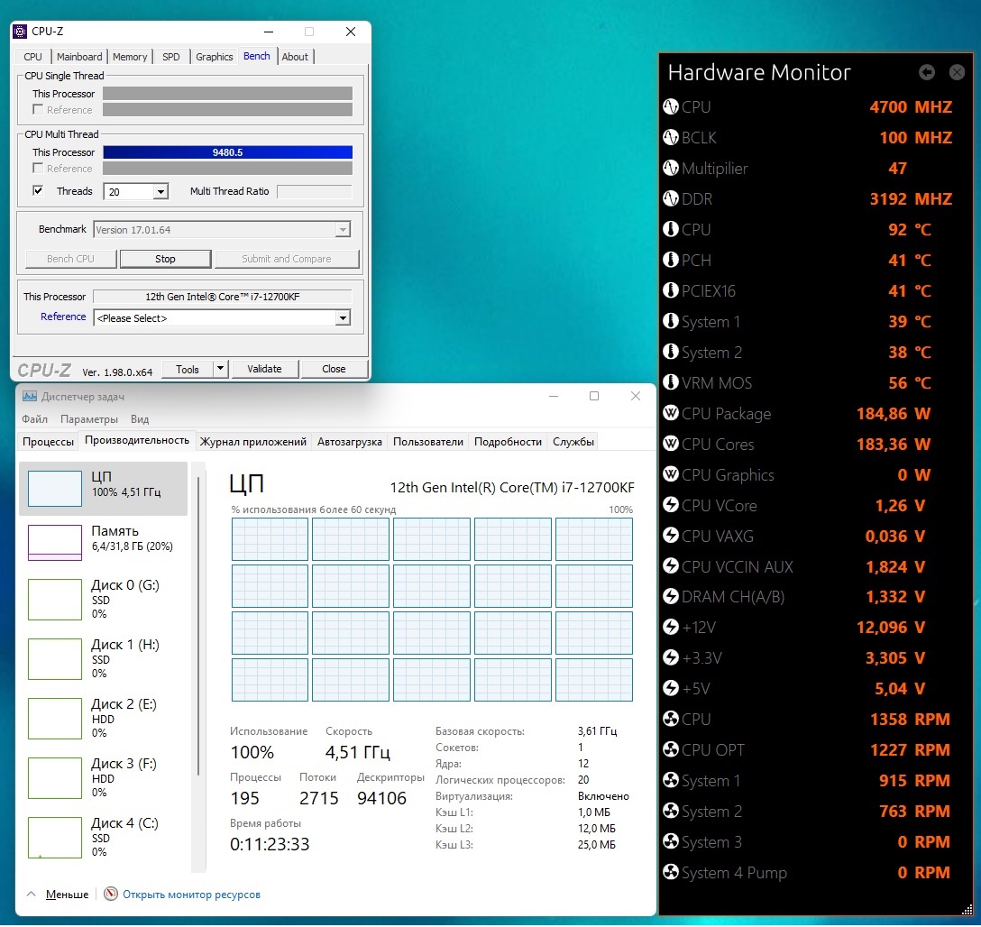Viewport: 981px width, 927px height.
Task: Click the CPU VCore voltage bolt icon
Action: [671, 505]
